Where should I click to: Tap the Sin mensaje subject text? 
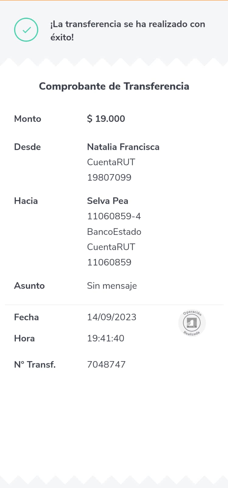[112, 286]
